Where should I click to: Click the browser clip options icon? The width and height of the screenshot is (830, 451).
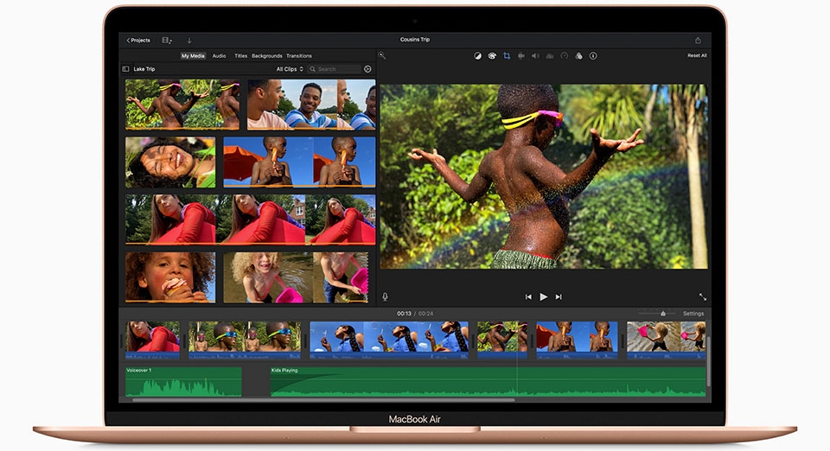[367, 69]
